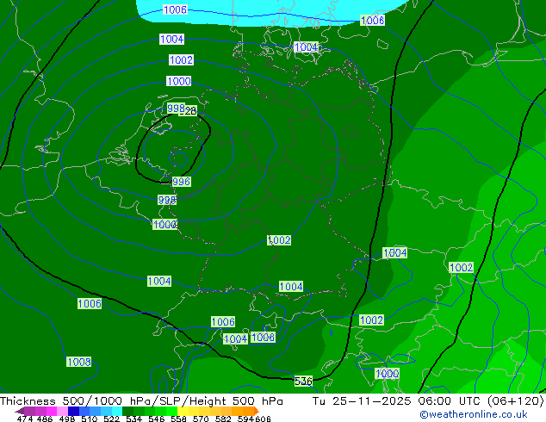Image resolution: width=546 pixels, height=422 pixels.
Task: Click the legend value 570
Action: coord(201,419)
